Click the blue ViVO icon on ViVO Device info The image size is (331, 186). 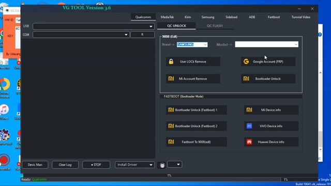click(x=249, y=126)
